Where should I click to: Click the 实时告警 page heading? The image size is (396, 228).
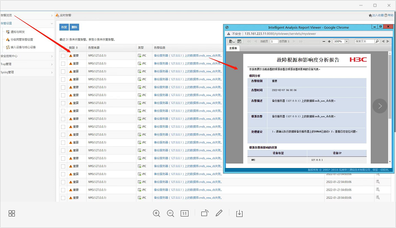pos(66,15)
